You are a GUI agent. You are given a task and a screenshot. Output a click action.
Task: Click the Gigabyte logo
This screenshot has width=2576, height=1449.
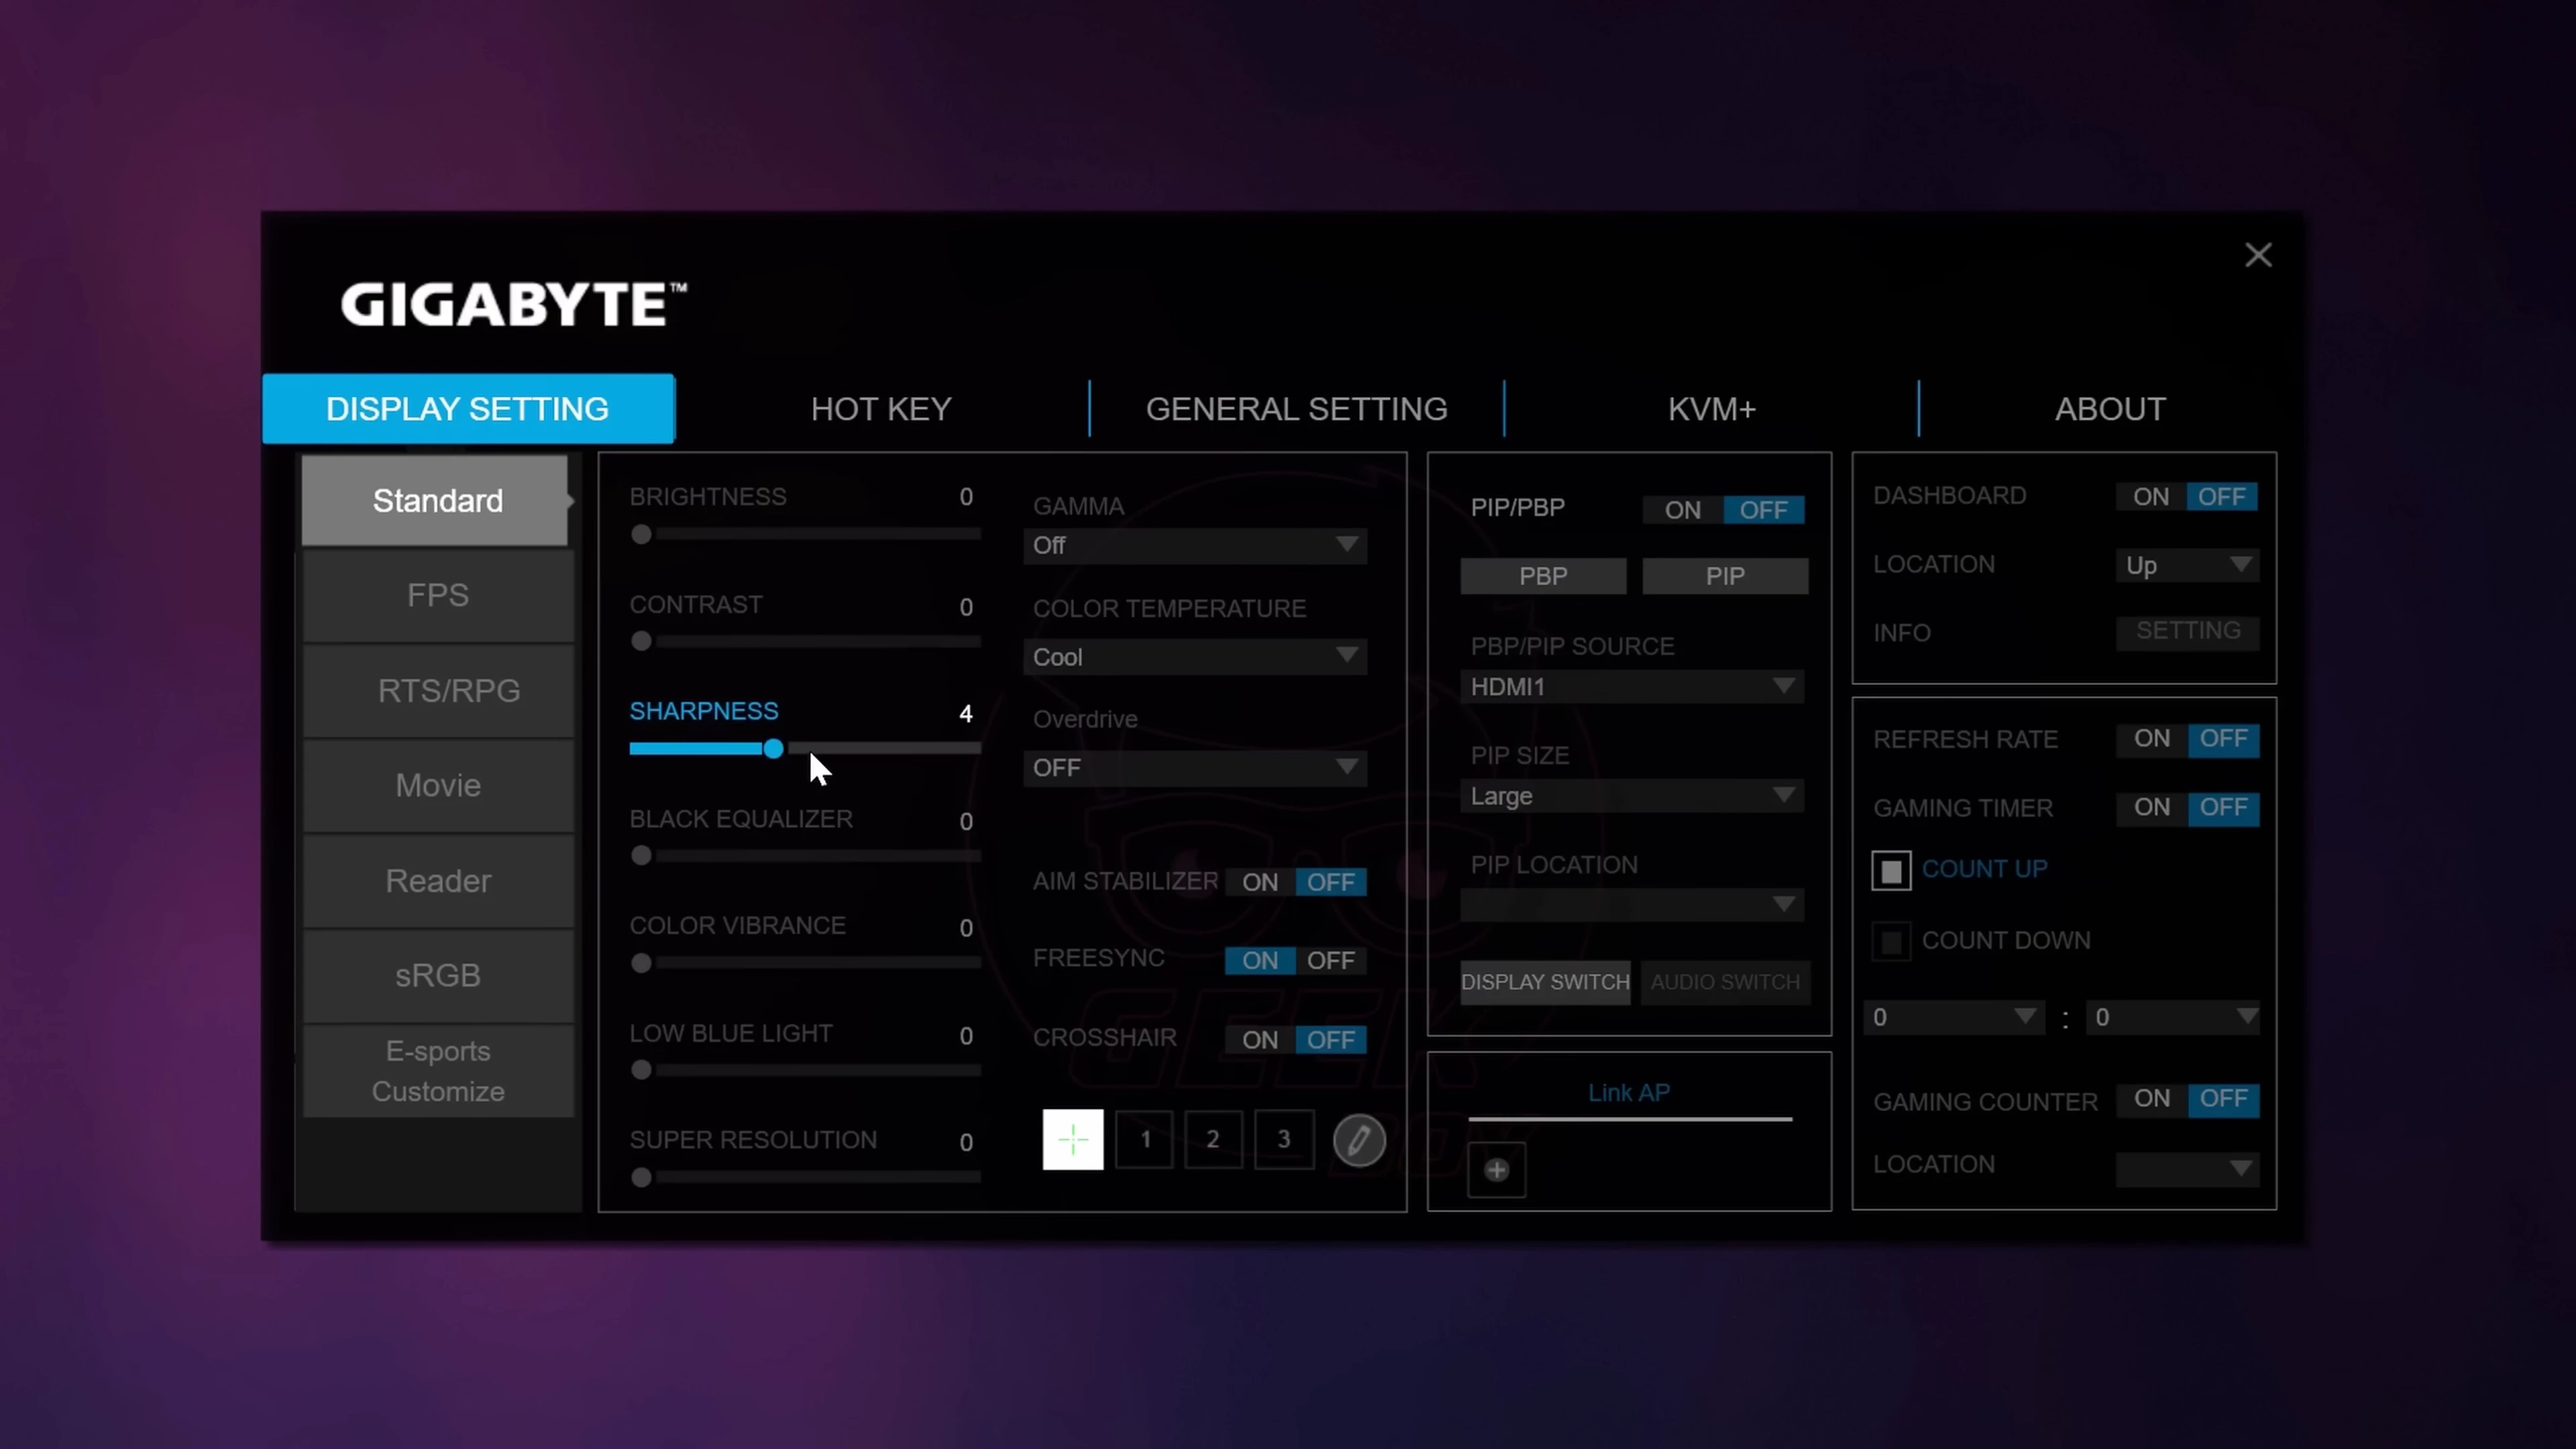pyautogui.click(x=513, y=305)
